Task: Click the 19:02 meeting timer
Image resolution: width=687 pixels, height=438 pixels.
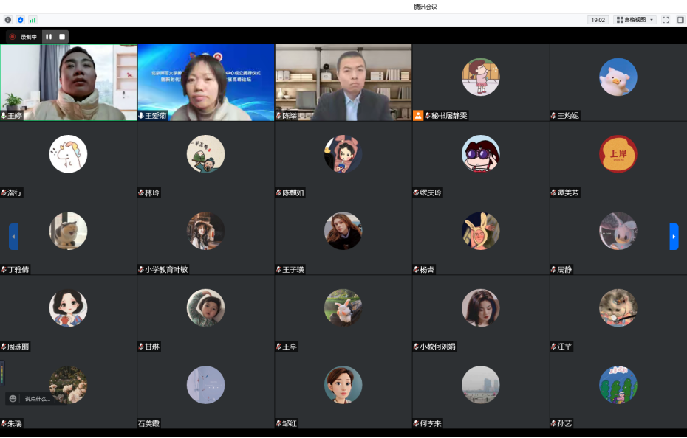Action: point(598,20)
